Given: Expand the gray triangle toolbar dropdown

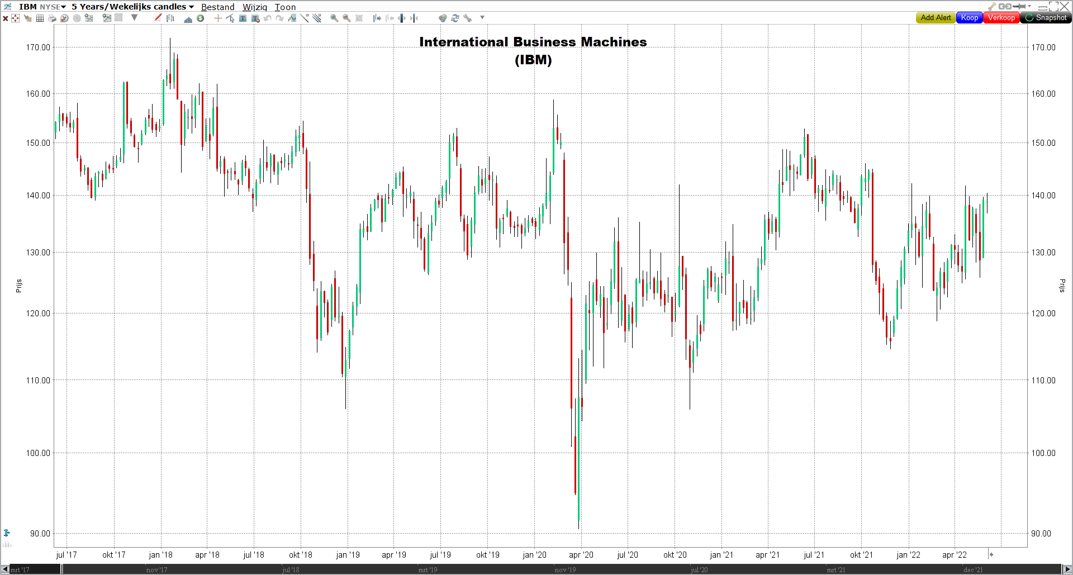Looking at the screenshot, I should [135, 18].
